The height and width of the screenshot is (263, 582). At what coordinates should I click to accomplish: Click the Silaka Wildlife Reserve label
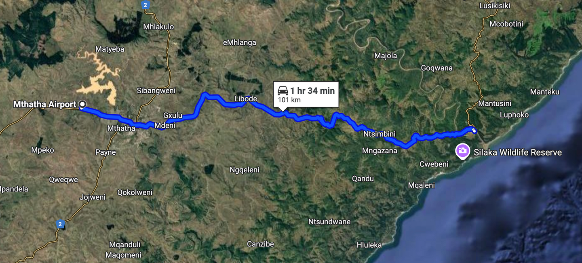tap(518, 152)
